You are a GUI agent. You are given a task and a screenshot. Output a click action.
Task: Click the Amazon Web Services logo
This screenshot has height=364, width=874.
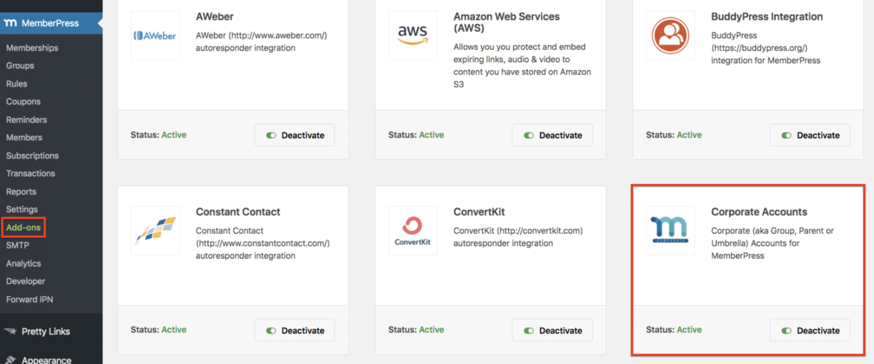coord(412,35)
